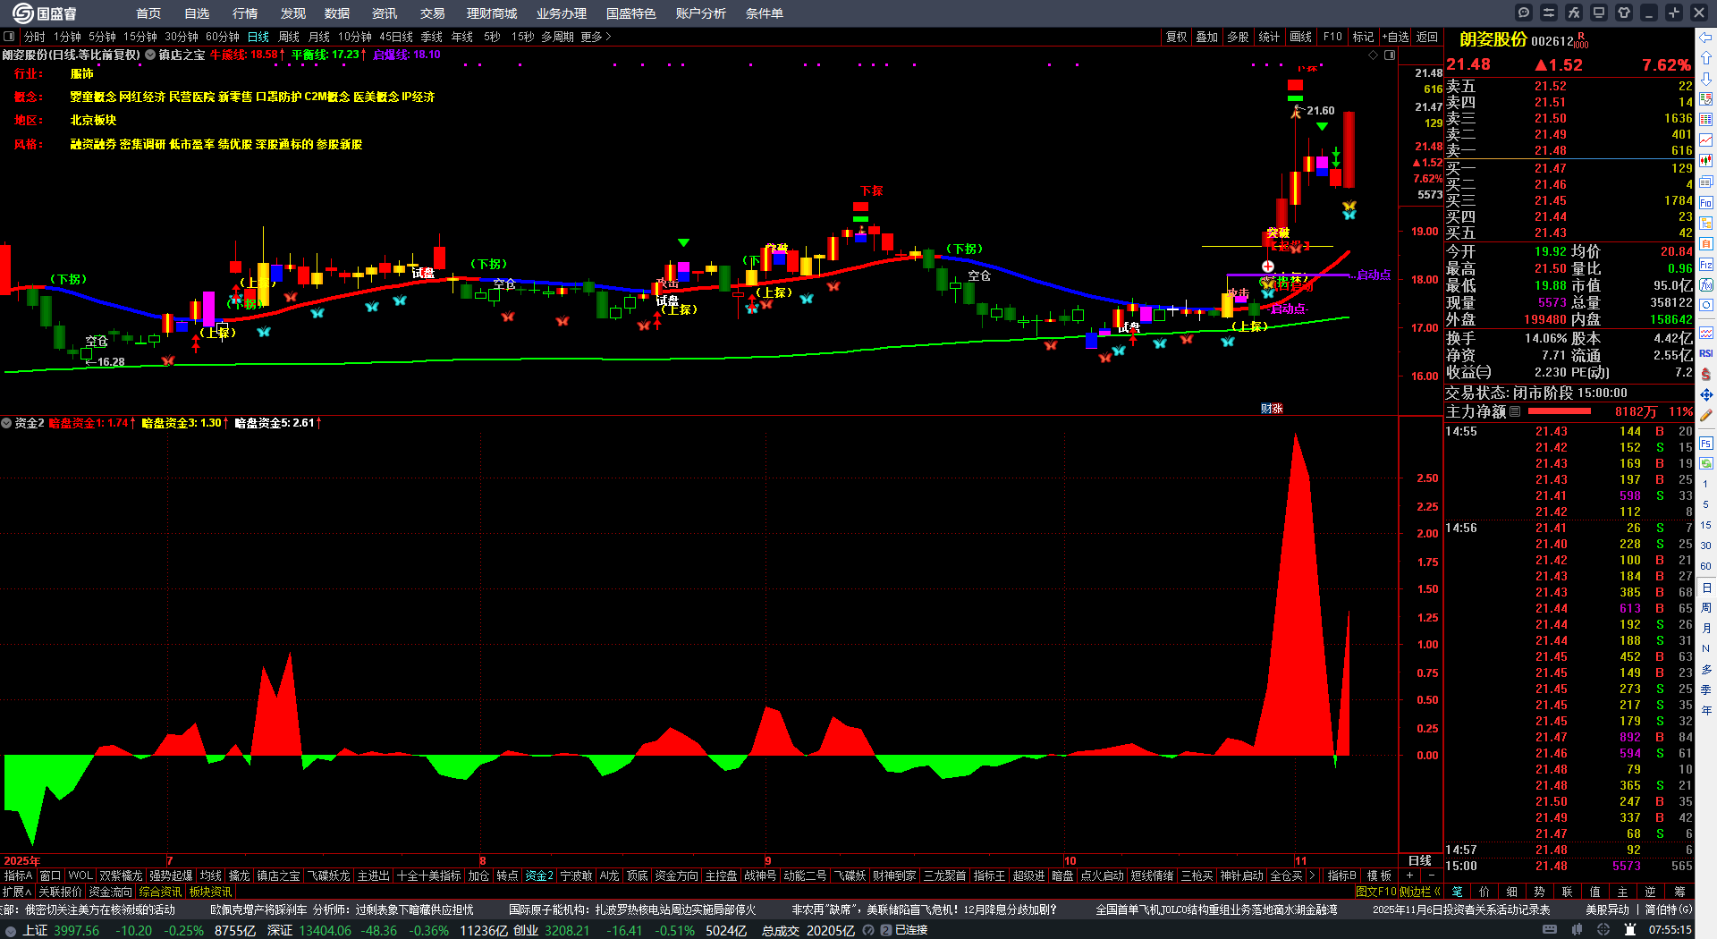Toggle sidebar period 季 button
This screenshot has width=1717, height=939.
click(x=1706, y=689)
